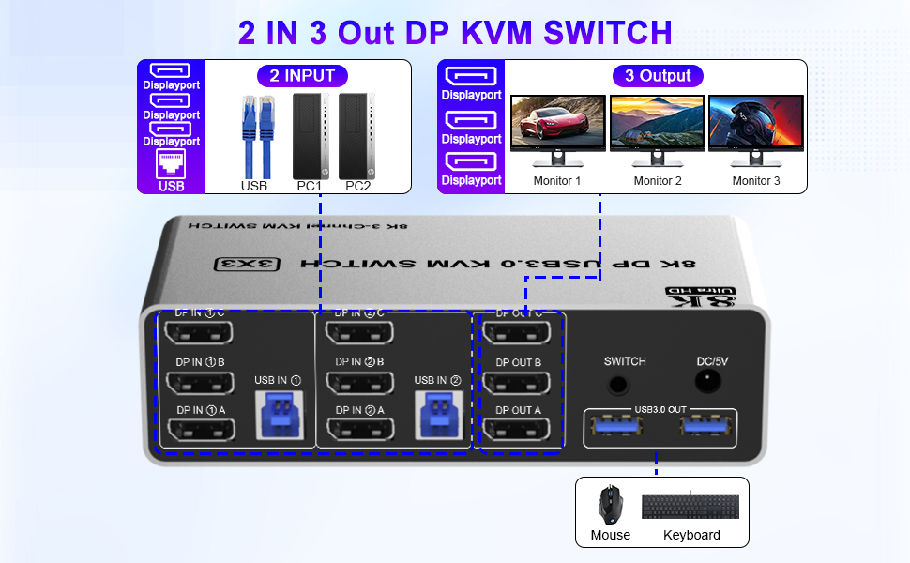Select the 2 INPUT label
The image size is (910, 563).
302,76
